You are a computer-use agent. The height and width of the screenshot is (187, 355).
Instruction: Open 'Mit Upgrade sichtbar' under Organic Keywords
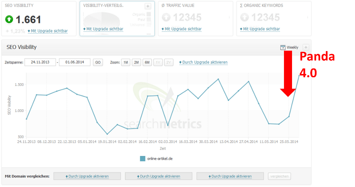[260, 29]
